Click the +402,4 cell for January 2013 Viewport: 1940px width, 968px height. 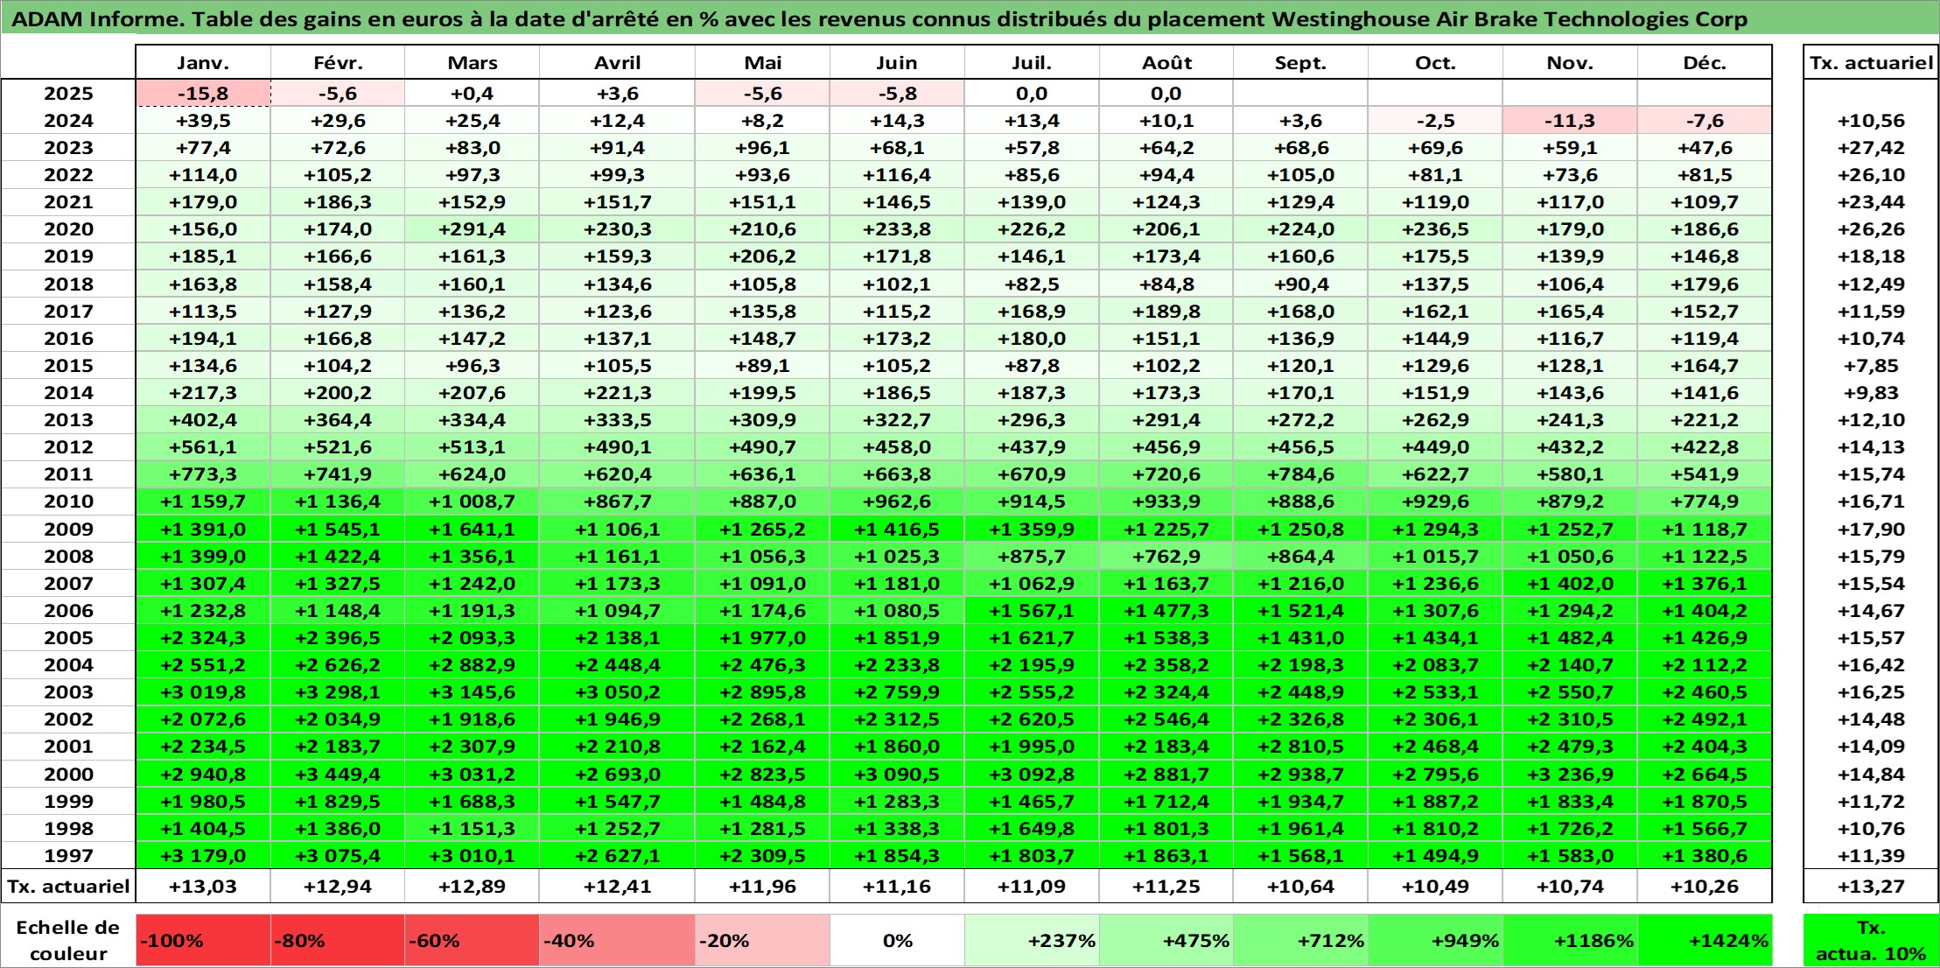pos(203,420)
